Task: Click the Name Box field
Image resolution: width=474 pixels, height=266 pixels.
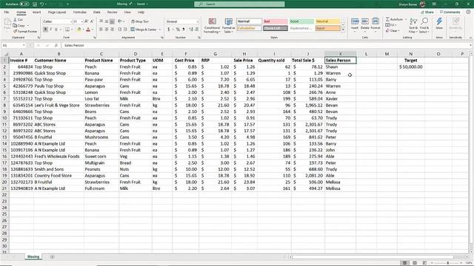Action: point(13,45)
